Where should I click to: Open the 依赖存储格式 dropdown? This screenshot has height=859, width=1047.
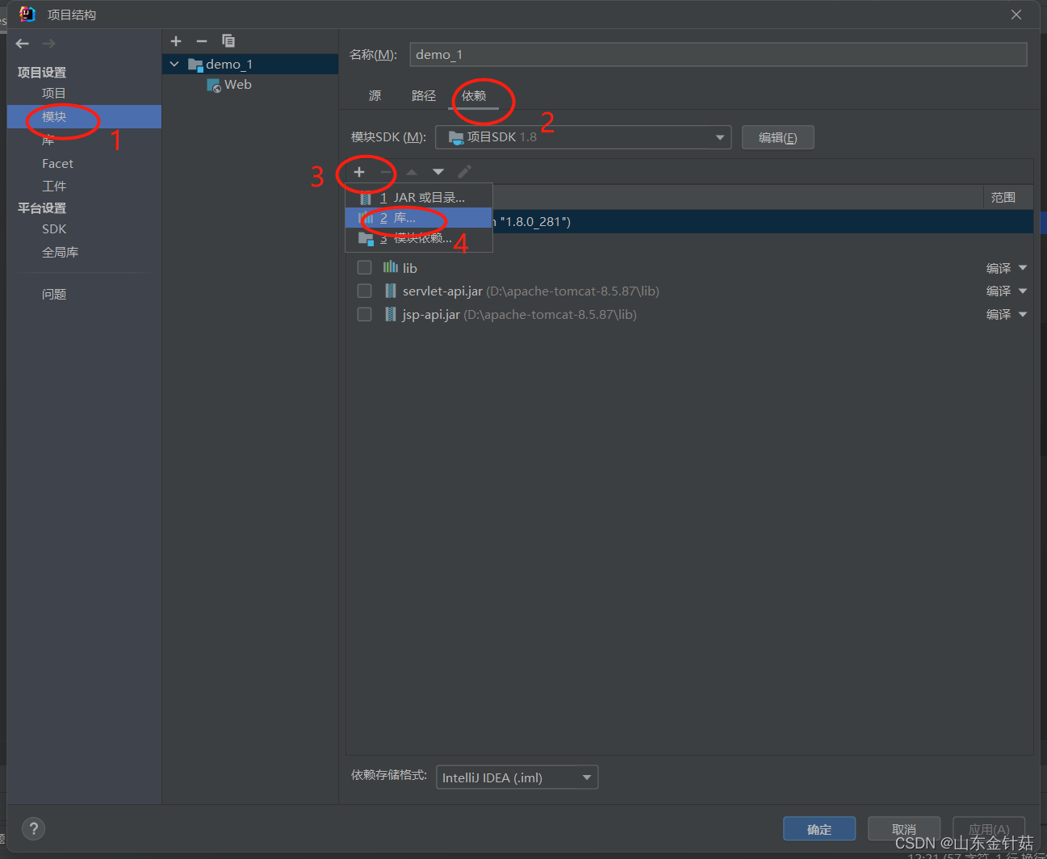(x=517, y=777)
